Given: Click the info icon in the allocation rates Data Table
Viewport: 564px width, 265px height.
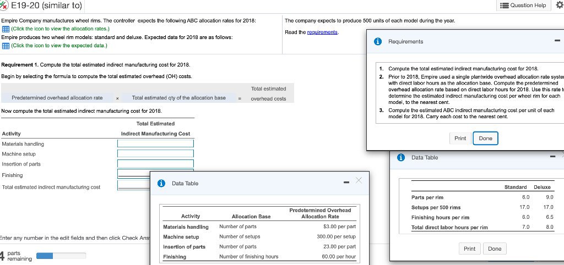Looking at the screenshot, I should pyautogui.click(x=161, y=183).
